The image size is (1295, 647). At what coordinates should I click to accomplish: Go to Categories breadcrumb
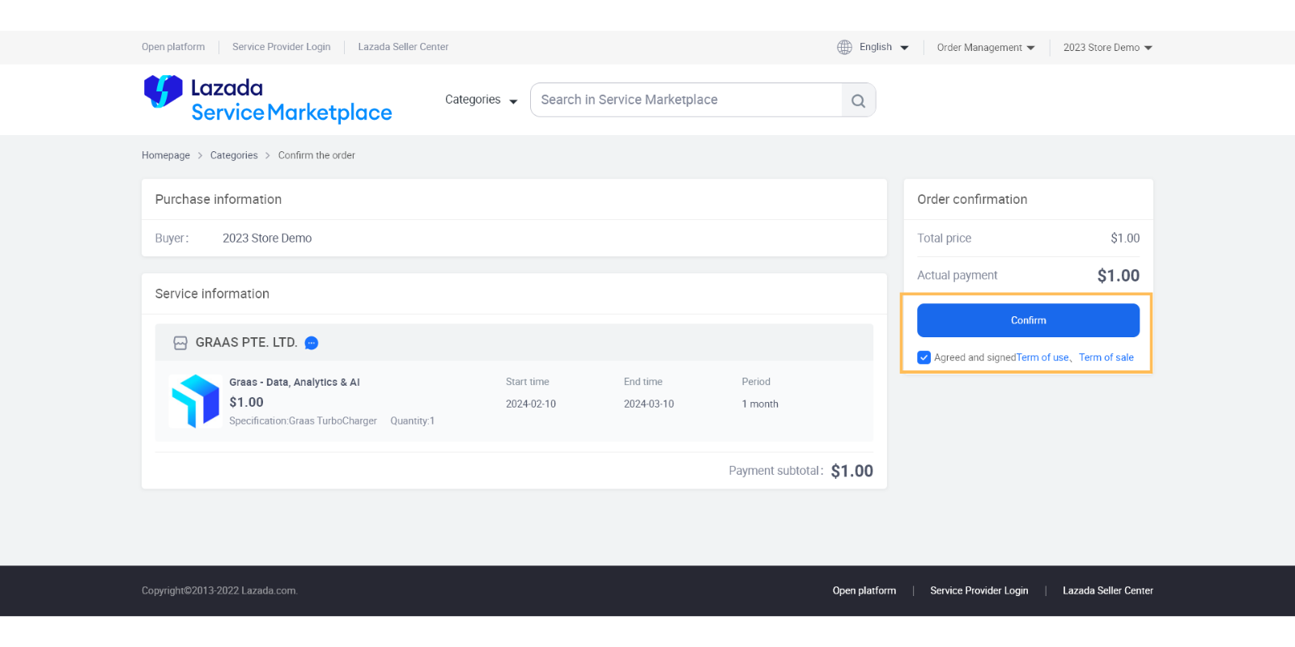point(234,155)
